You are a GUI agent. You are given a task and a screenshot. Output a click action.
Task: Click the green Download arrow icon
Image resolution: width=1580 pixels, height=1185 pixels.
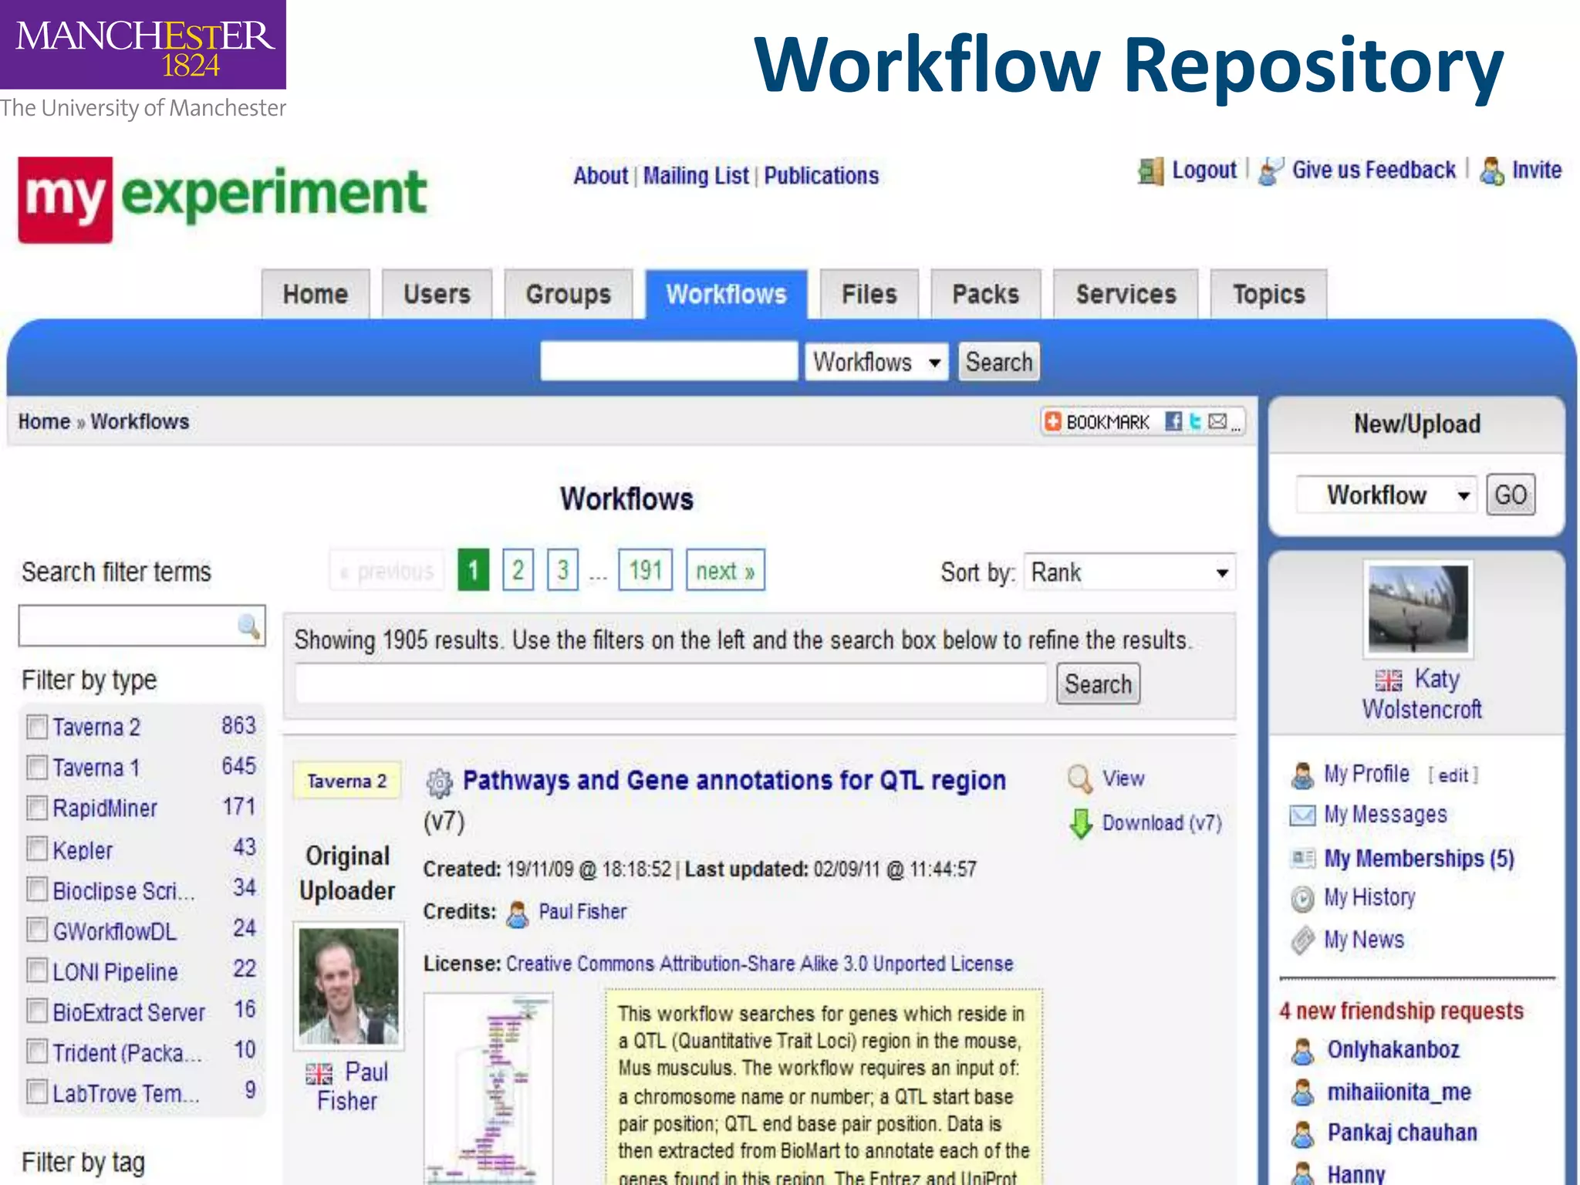point(1081,823)
